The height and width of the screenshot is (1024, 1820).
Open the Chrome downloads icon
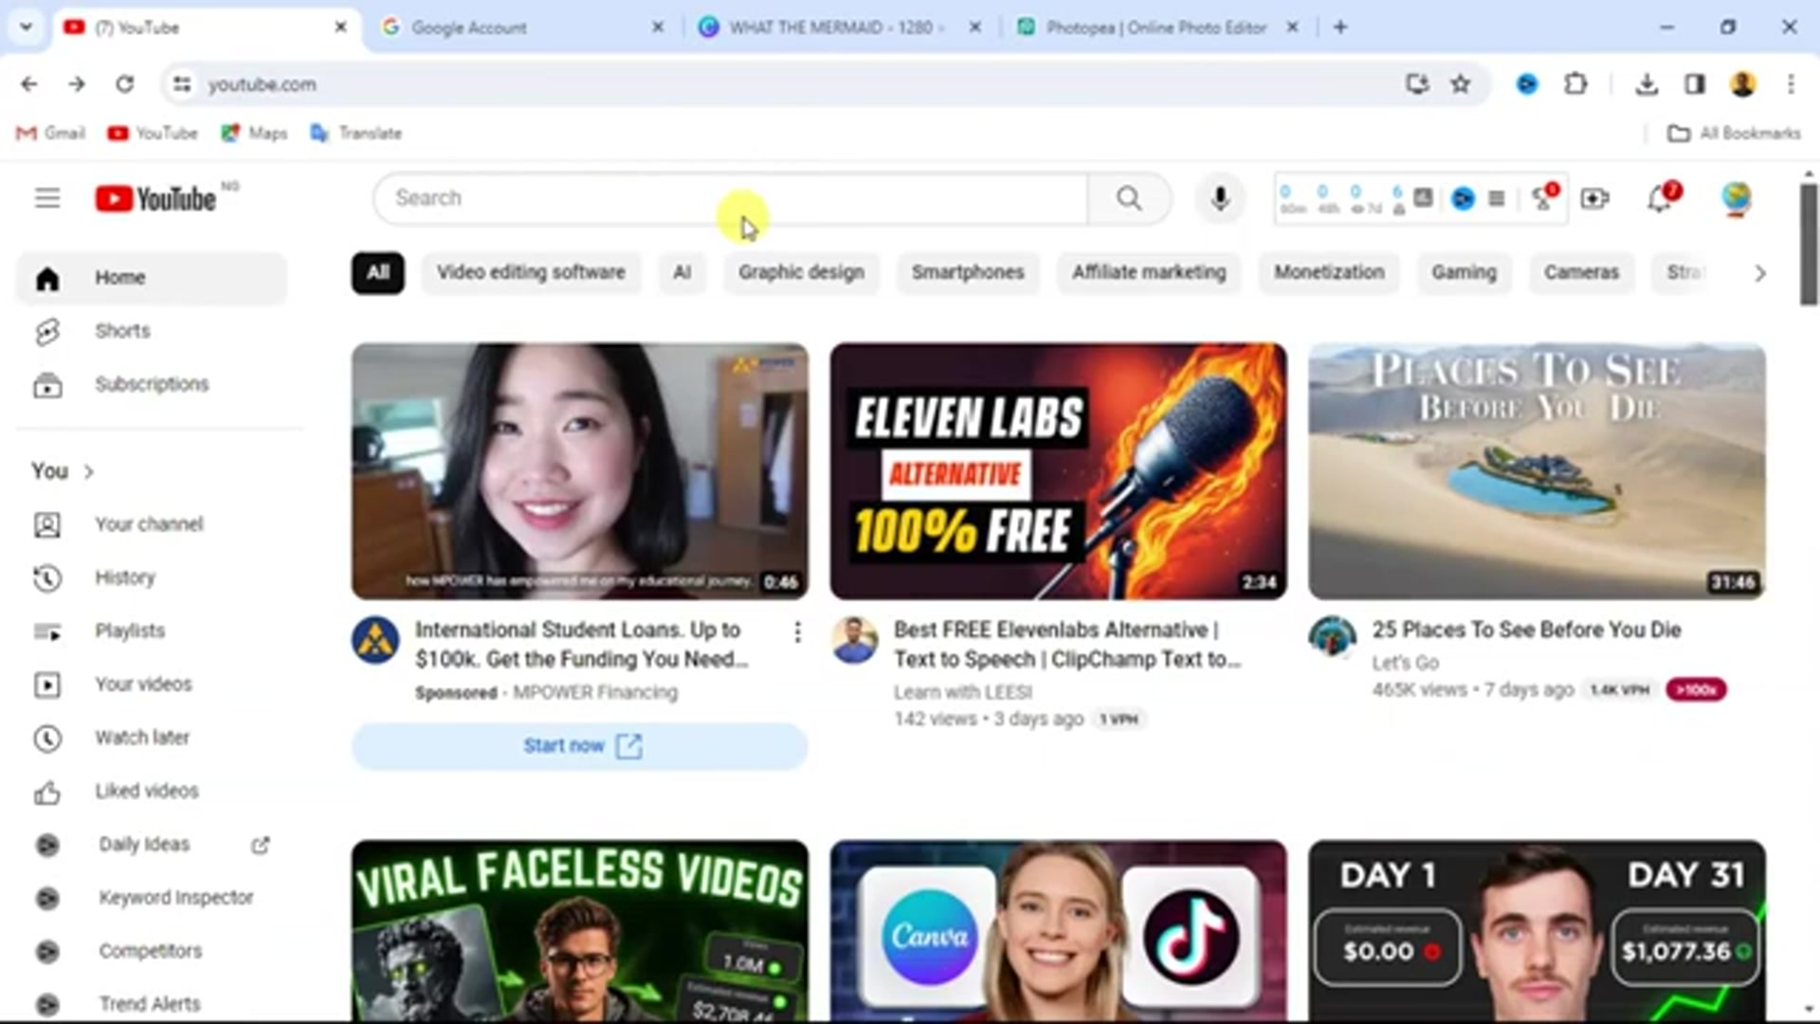tap(1647, 84)
